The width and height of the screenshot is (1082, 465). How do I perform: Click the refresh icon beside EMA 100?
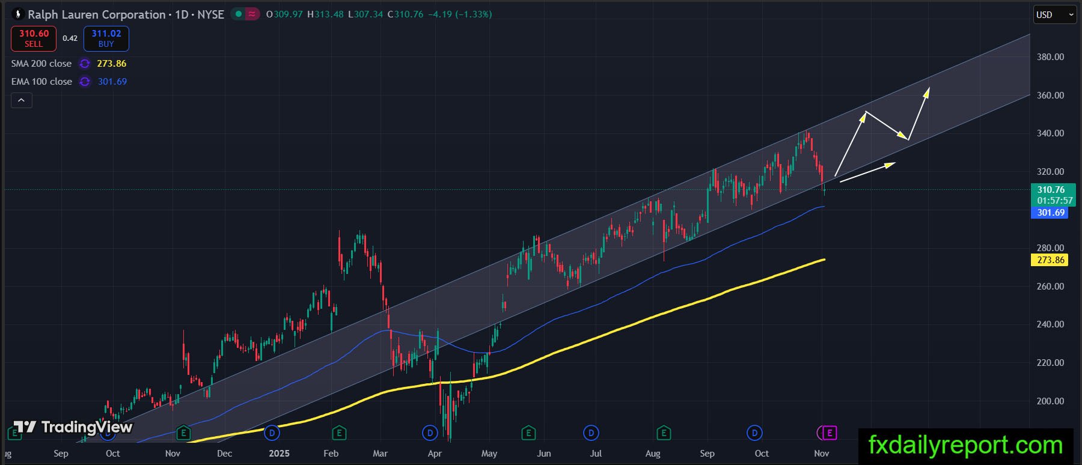(x=85, y=82)
